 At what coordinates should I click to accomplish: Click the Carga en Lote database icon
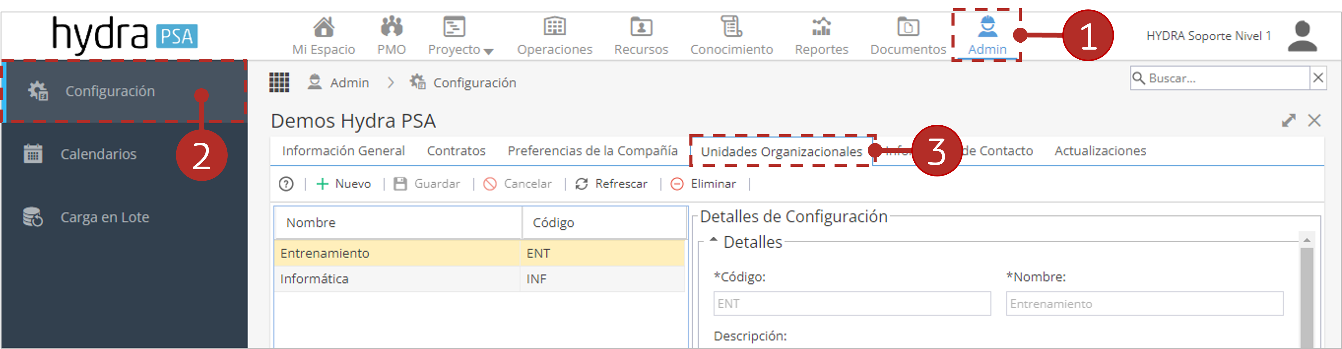[x=33, y=217]
